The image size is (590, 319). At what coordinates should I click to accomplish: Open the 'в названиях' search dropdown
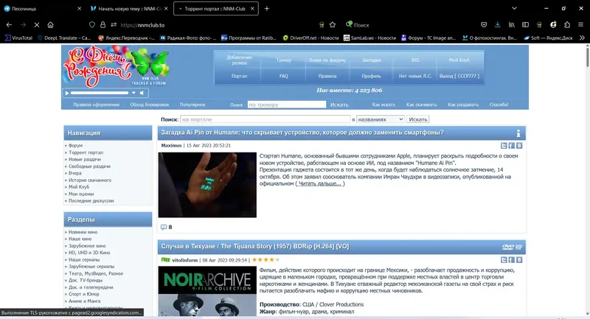click(381, 119)
